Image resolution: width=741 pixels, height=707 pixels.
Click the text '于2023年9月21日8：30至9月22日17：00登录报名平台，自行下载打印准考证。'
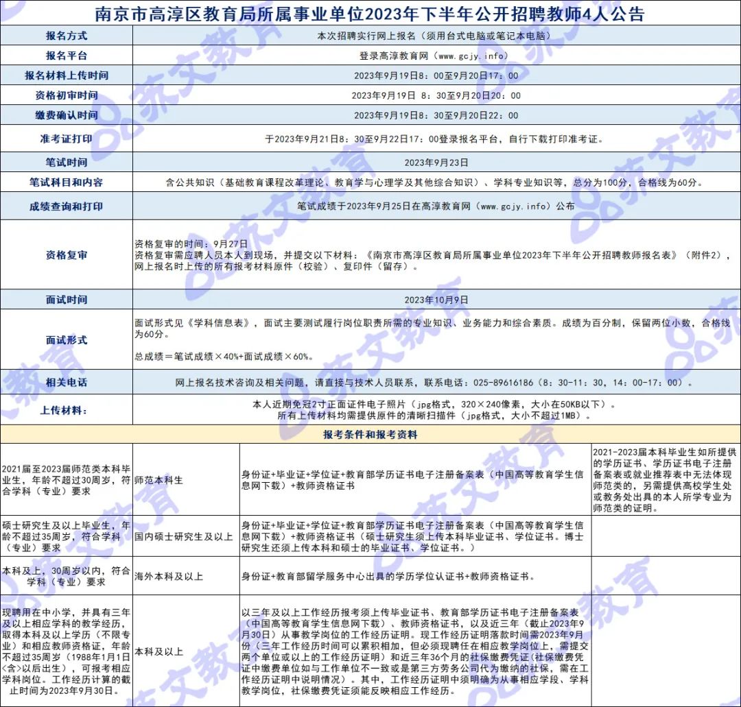pyautogui.click(x=436, y=139)
